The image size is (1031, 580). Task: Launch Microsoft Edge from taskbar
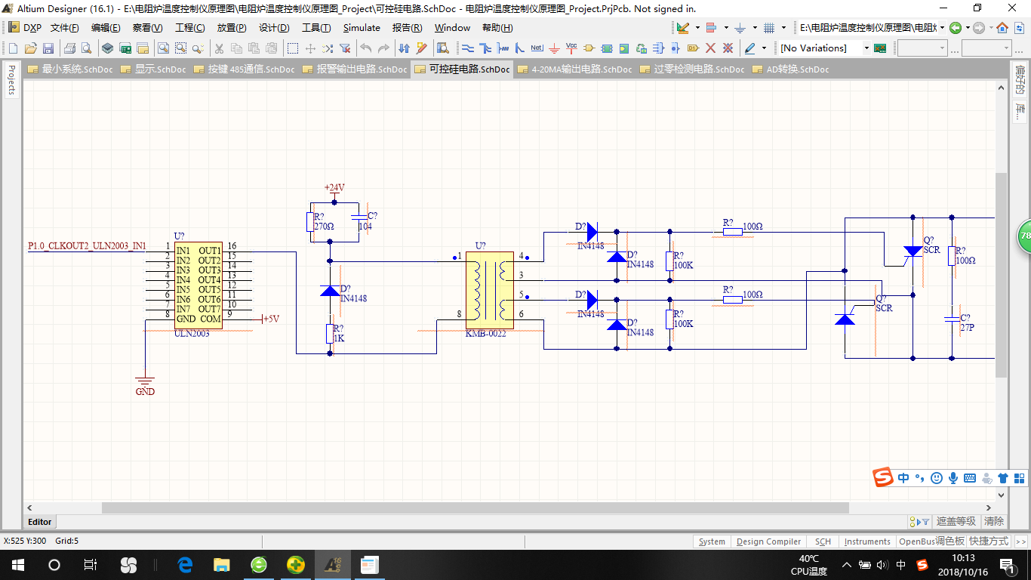[185, 564]
